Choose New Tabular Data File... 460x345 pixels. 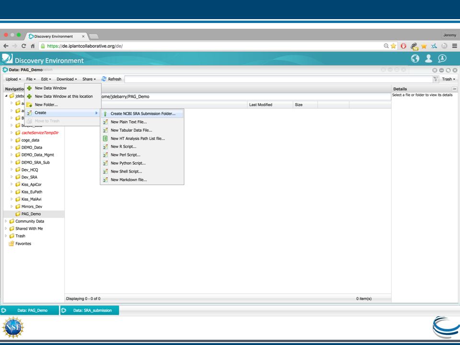coord(142,130)
